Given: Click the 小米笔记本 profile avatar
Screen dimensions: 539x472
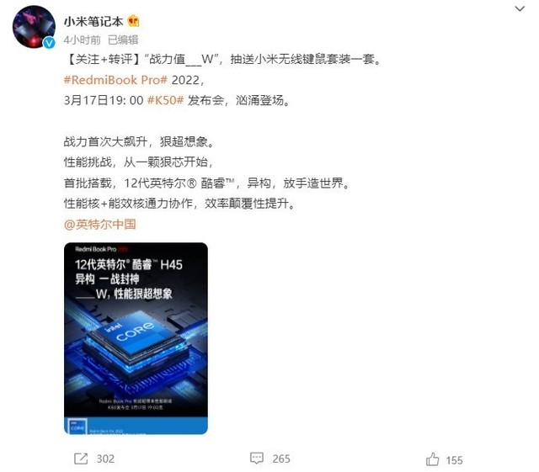Looking at the screenshot, I should click(x=34, y=27).
